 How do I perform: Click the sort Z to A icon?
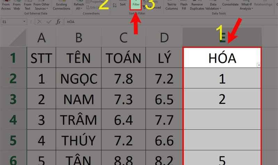115,6
